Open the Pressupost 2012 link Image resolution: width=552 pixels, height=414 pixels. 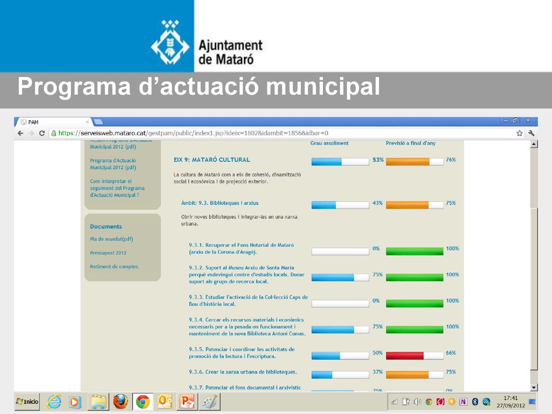[108, 253]
